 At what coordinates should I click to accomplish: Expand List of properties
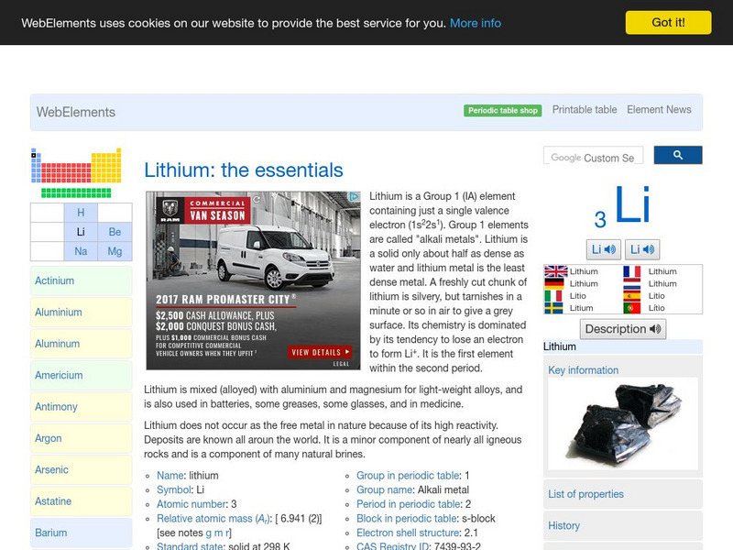click(586, 493)
